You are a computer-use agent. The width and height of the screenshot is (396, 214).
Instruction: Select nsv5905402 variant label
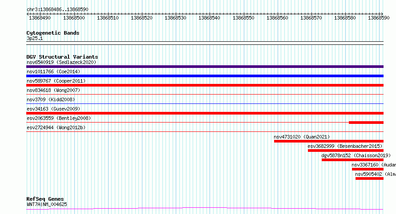click(x=368, y=174)
